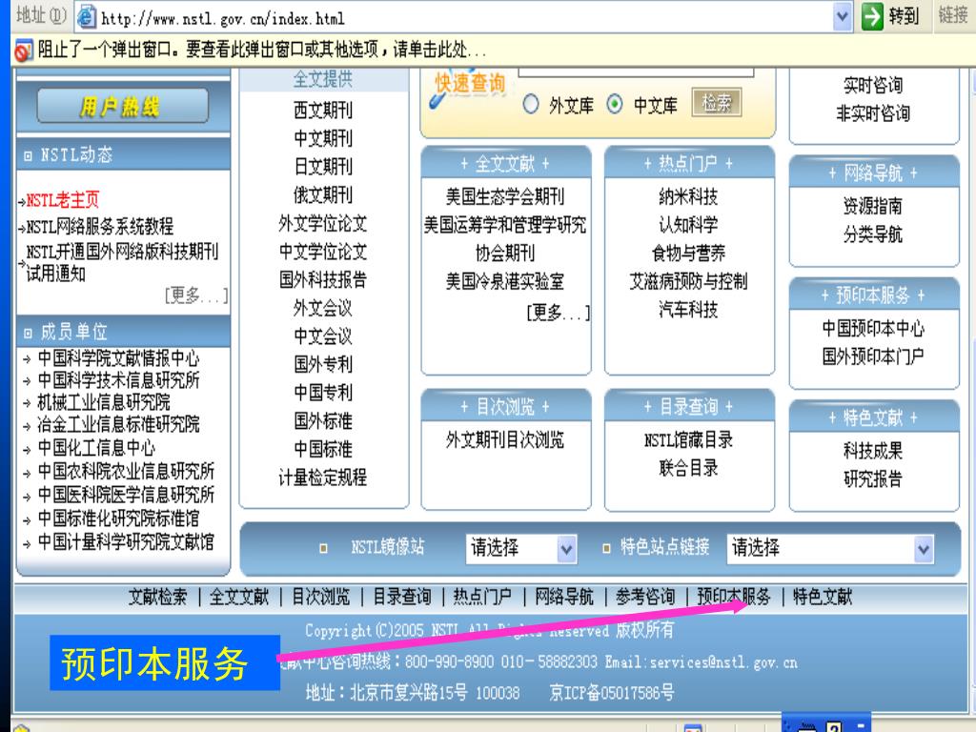This screenshot has width=976, height=732.
Task: Open 科技成果 under 特色文献
Action: 873,451
